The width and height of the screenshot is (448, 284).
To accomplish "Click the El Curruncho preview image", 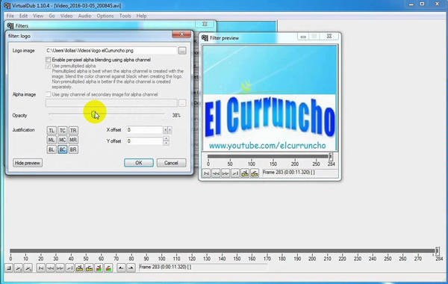I will (270, 98).
